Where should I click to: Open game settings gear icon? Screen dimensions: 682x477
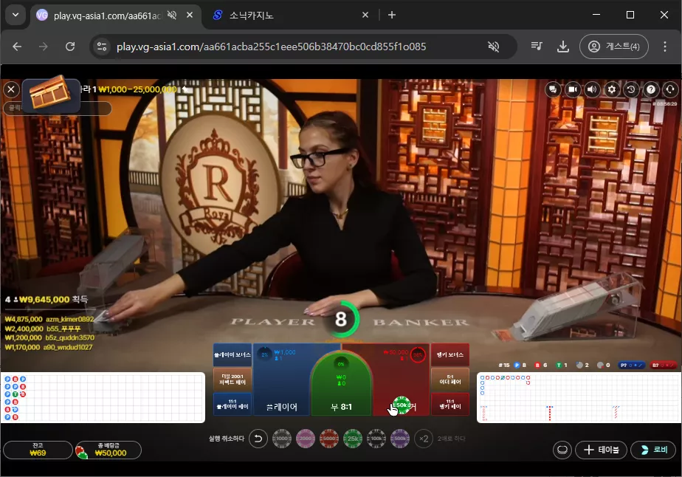point(612,89)
